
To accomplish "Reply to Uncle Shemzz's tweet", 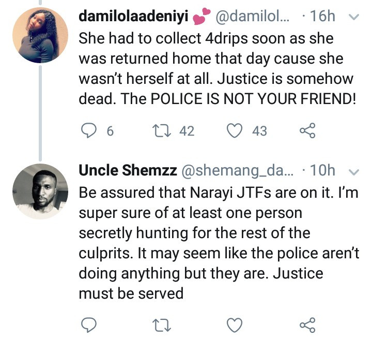I will point(90,325).
